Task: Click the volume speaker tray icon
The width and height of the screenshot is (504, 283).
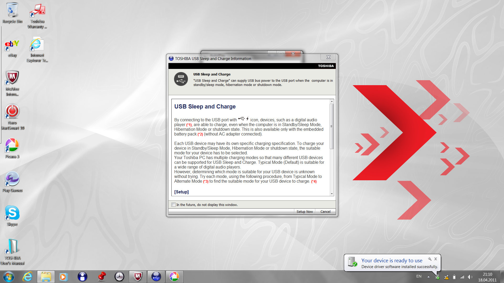Action: (x=470, y=277)
